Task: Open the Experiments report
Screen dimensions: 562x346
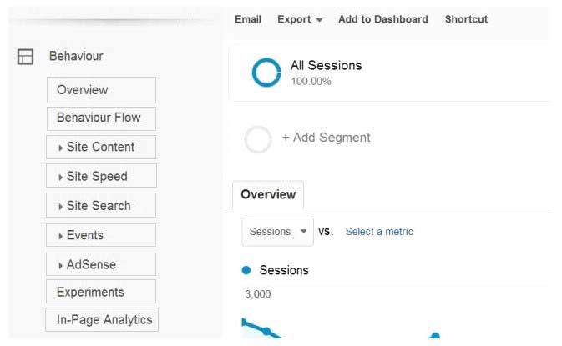Action: pyautogui.click(x=101, y=292)
